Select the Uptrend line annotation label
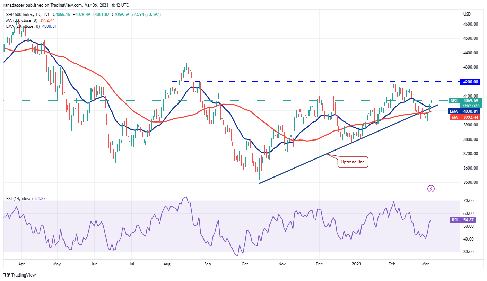This screenshot has height=281, width=487. pos(353,162)
